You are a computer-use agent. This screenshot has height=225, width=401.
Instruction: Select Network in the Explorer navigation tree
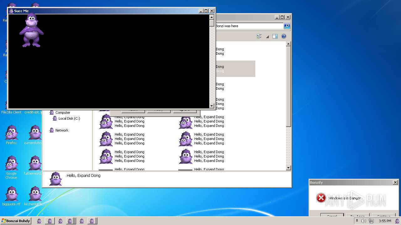pyautogui.click(x=62, y=130)
